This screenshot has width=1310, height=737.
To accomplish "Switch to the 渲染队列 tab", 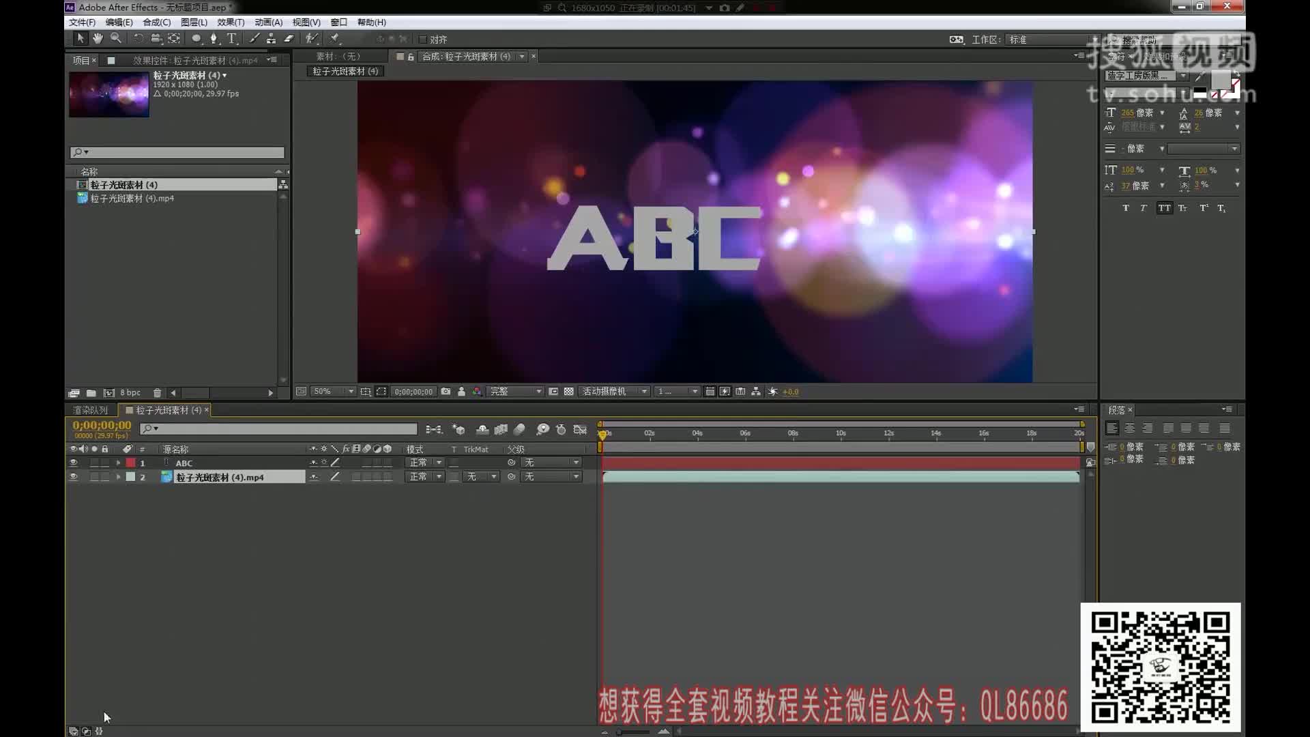I will coord(89,410).
